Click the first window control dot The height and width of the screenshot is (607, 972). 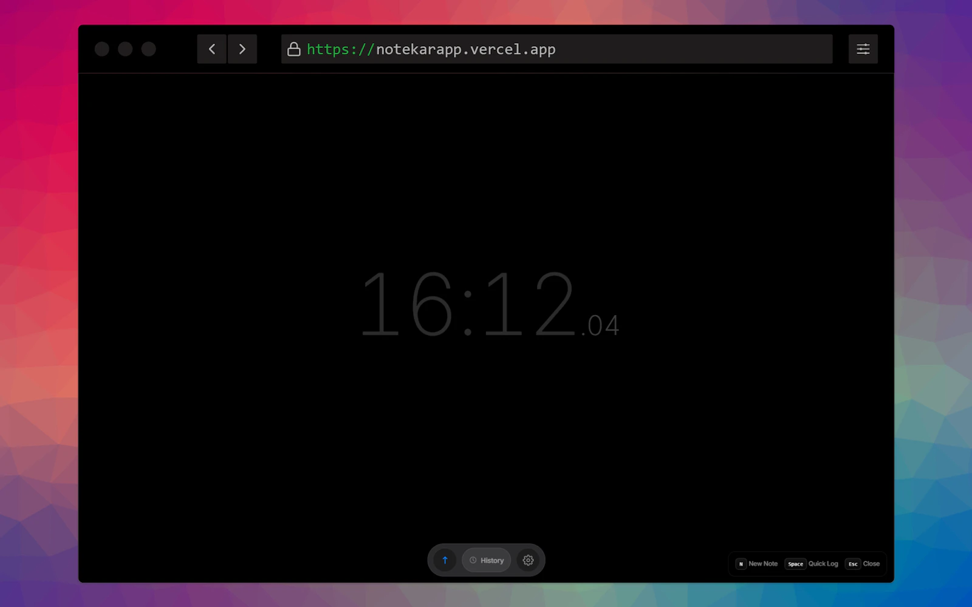102,49
